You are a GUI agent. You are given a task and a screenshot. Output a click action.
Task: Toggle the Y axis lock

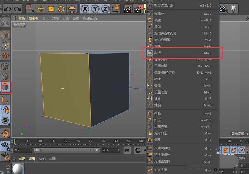[x=95, y=9]
